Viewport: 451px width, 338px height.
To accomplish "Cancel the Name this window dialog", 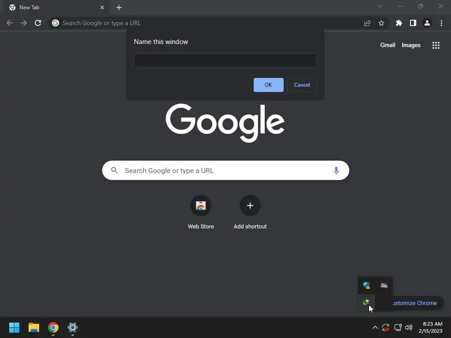I will pos(302,85).
